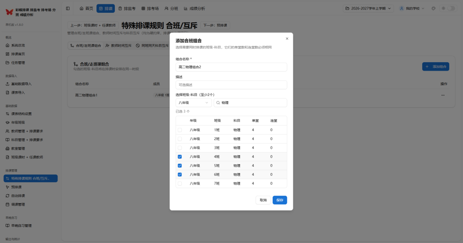Screen dimensions: 463x243
Task: Switch to 教师时间互斥 sub-tab
Action: point(118,45)
